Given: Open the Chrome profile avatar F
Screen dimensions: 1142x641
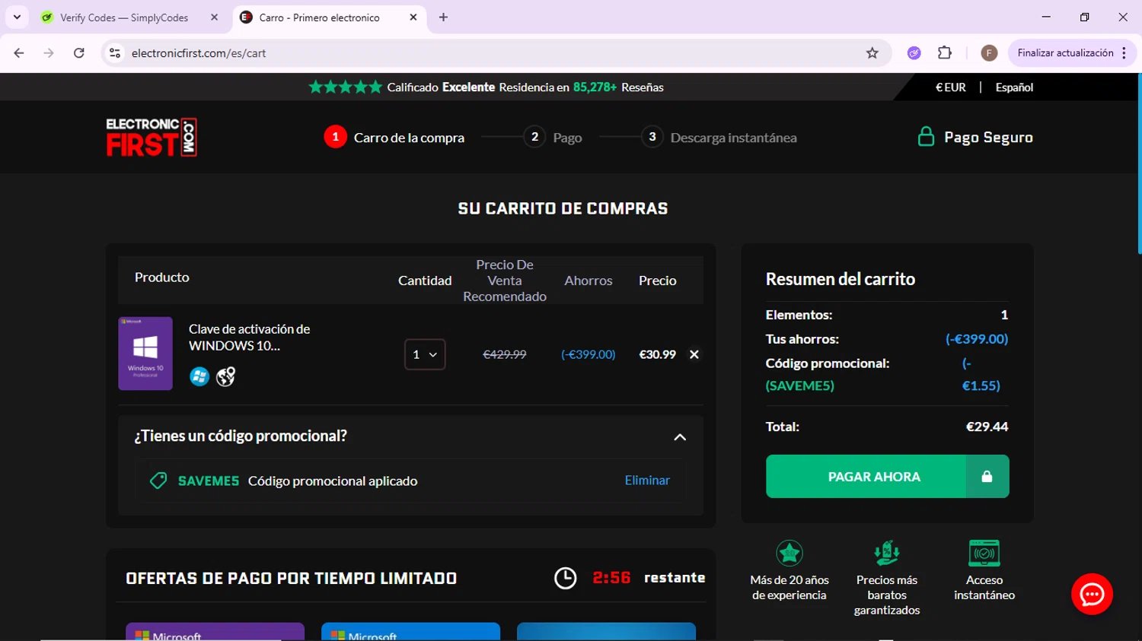Looking at the screenshot, I should pyautogui.click(x=989, y=53).
